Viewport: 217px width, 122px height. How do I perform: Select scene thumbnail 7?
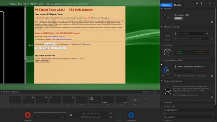(x=95, y=100)
